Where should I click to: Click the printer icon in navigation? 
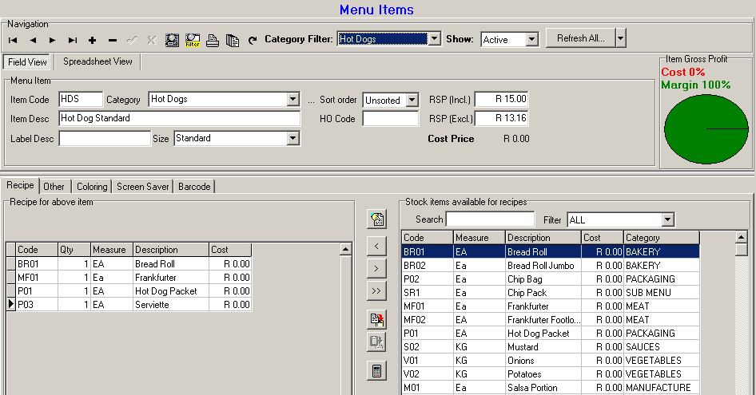click(x=213, y=40)
